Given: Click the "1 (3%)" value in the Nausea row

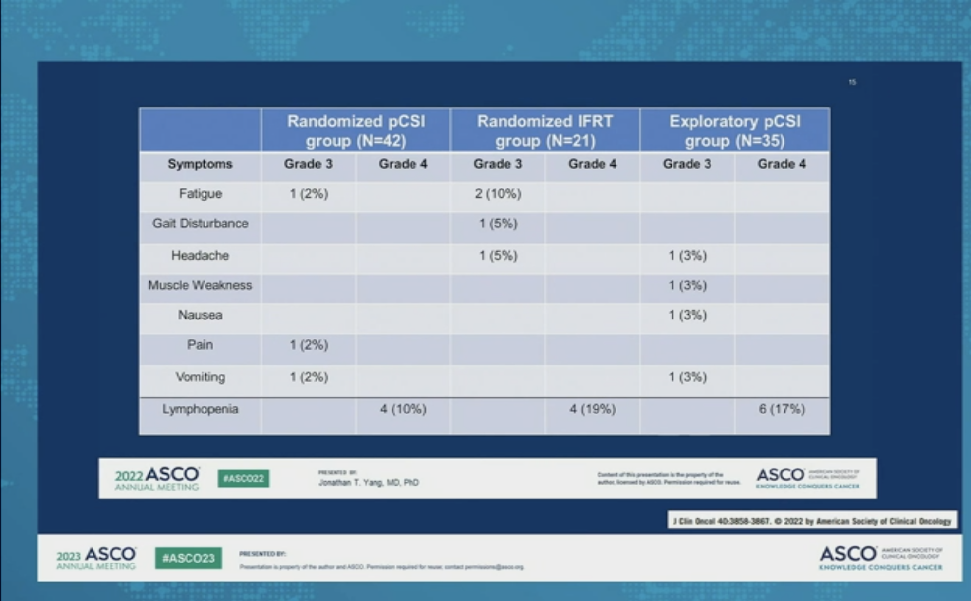Looking at the screenshot, I should click(687, 315).
